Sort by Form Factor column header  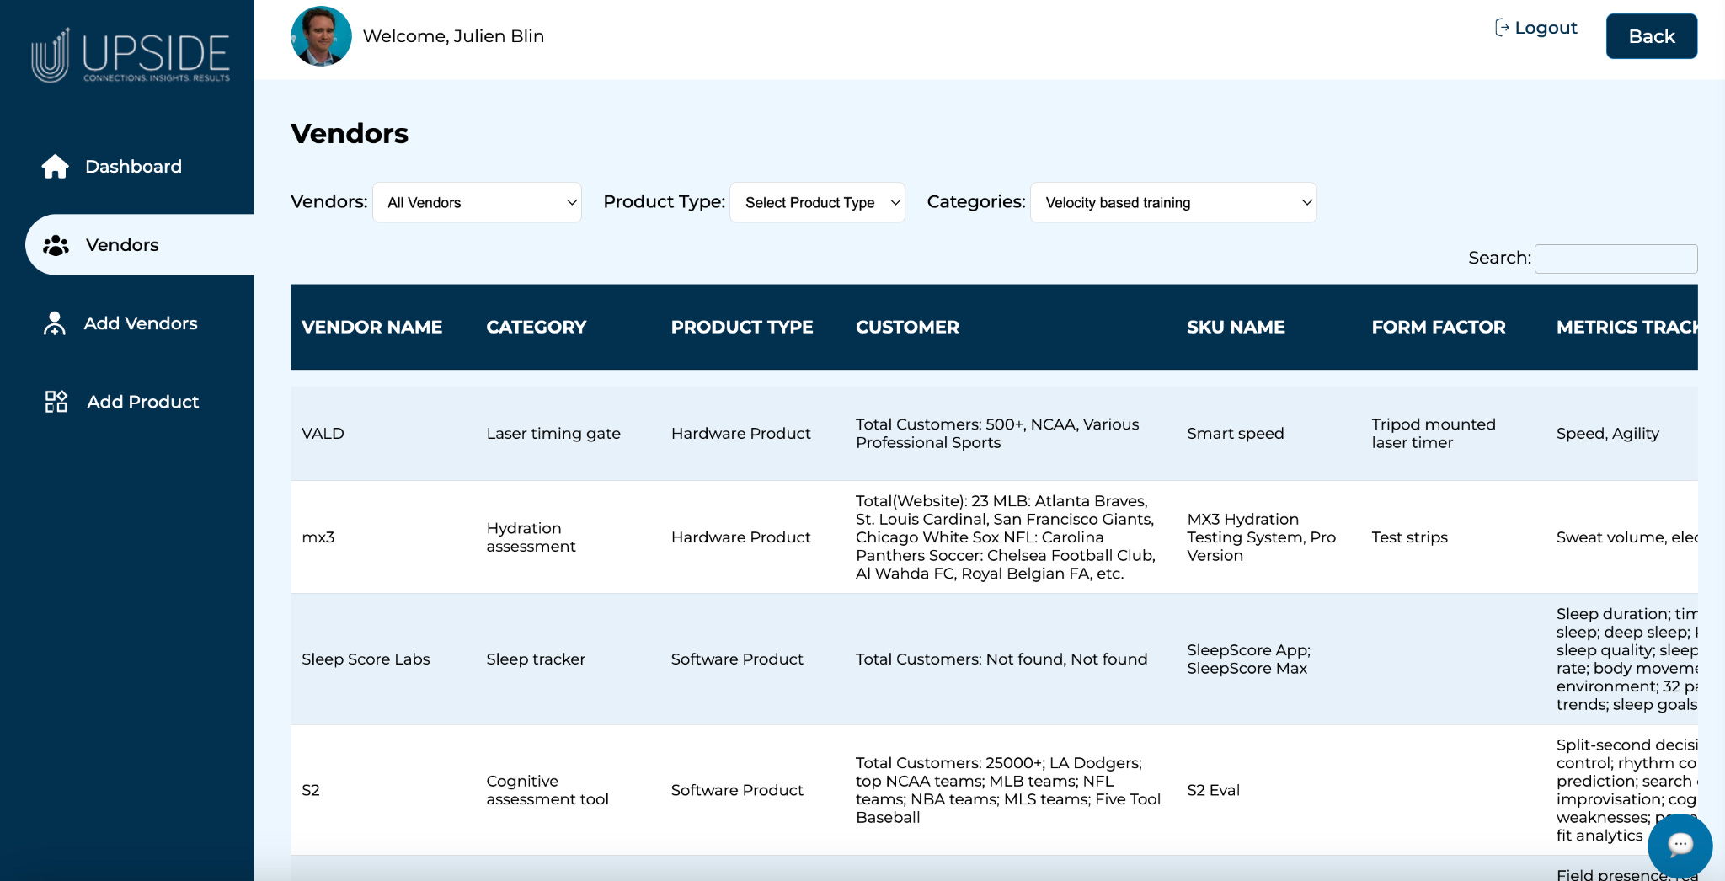[1438, 327]
